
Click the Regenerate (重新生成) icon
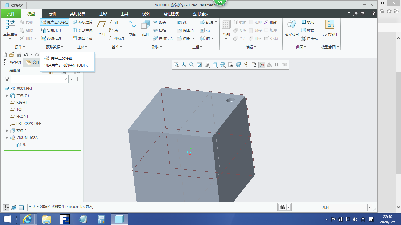(10, 24)
